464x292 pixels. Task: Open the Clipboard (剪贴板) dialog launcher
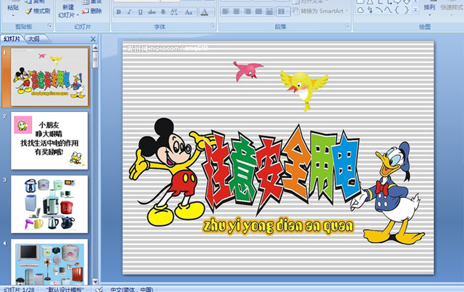50,26
